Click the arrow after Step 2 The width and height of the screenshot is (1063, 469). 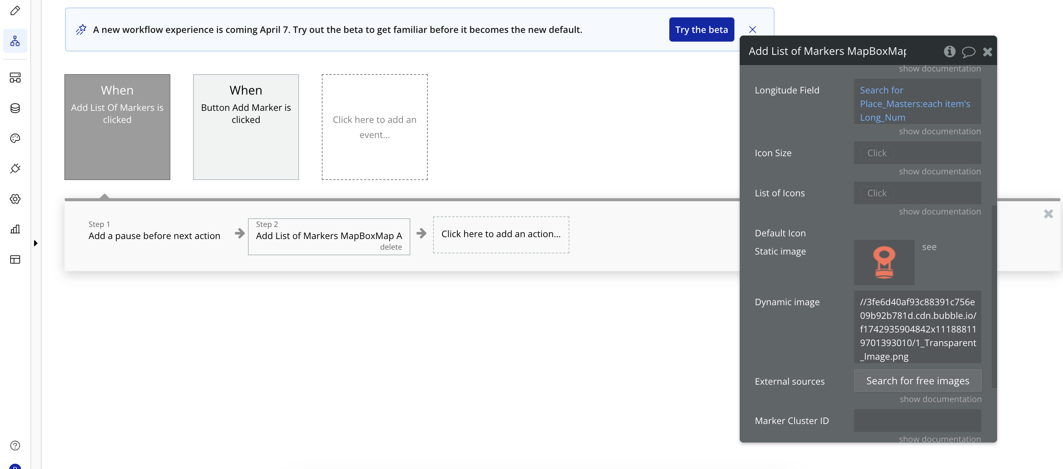tap(421, 234)
